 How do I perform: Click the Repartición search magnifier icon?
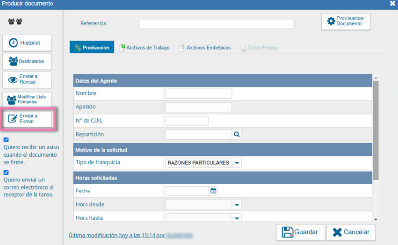point(236,134)
